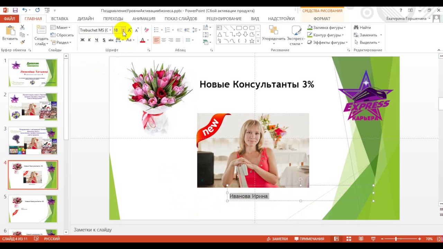The image size is (443, 249).
Task: Open the ВСТАВКА ribbon tab
Action: [60, 19]
